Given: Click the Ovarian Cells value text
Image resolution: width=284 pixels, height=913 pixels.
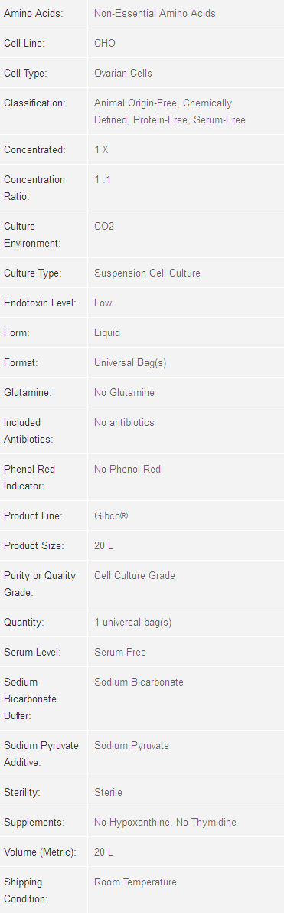Looking at the screenshot, I should 122,73.
